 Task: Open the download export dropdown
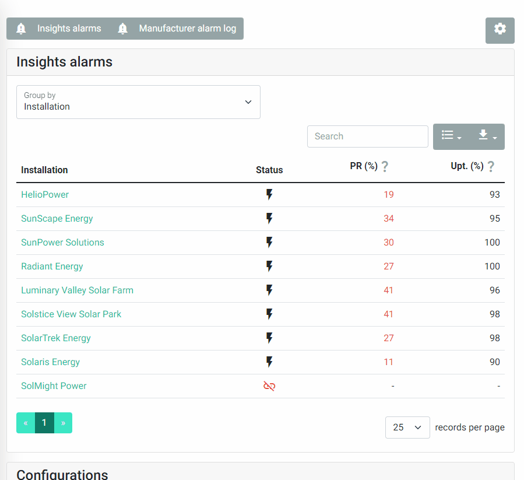pyautogui.click(x=487, y=136)
